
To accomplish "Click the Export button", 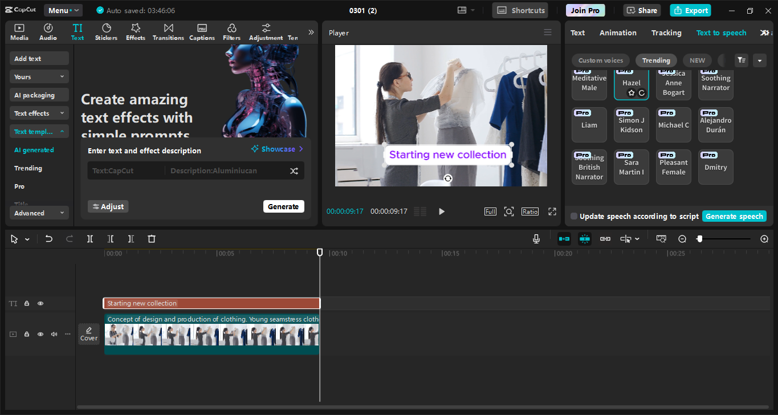I will (690, 10).
